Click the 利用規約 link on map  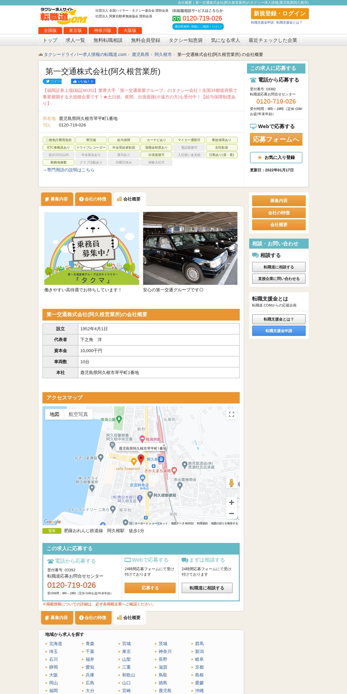point(202,523)
